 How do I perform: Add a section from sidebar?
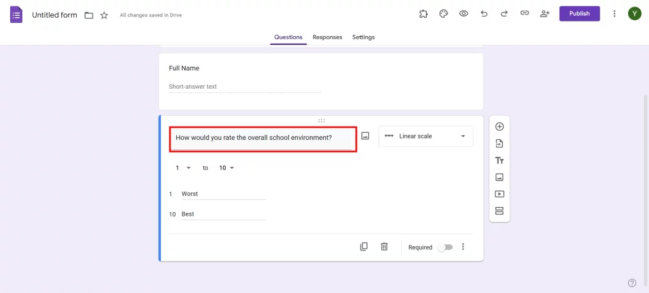(499, 211)
